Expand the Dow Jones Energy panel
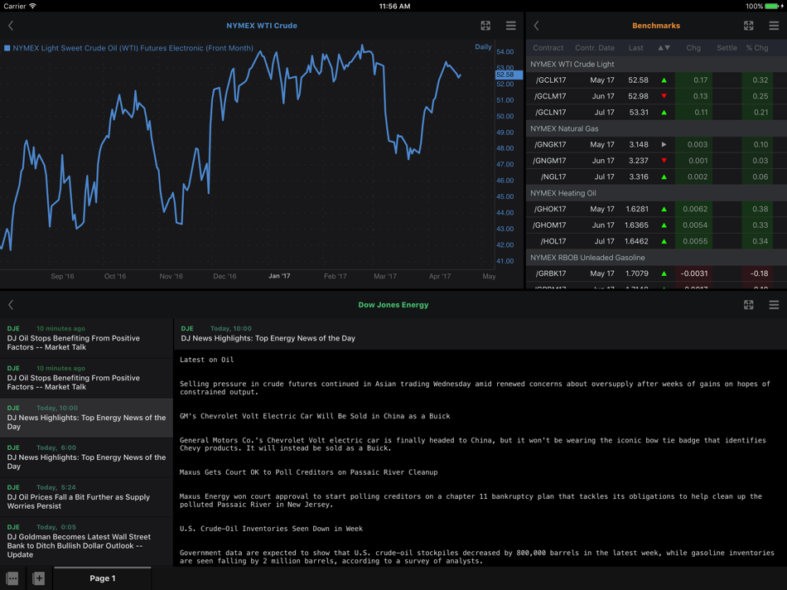The width and height of the screenshot is (787, 590). coord(748,304)
